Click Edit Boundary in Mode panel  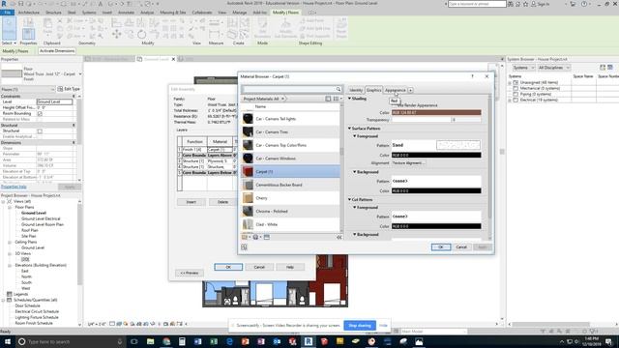click(x=262, y=28)
